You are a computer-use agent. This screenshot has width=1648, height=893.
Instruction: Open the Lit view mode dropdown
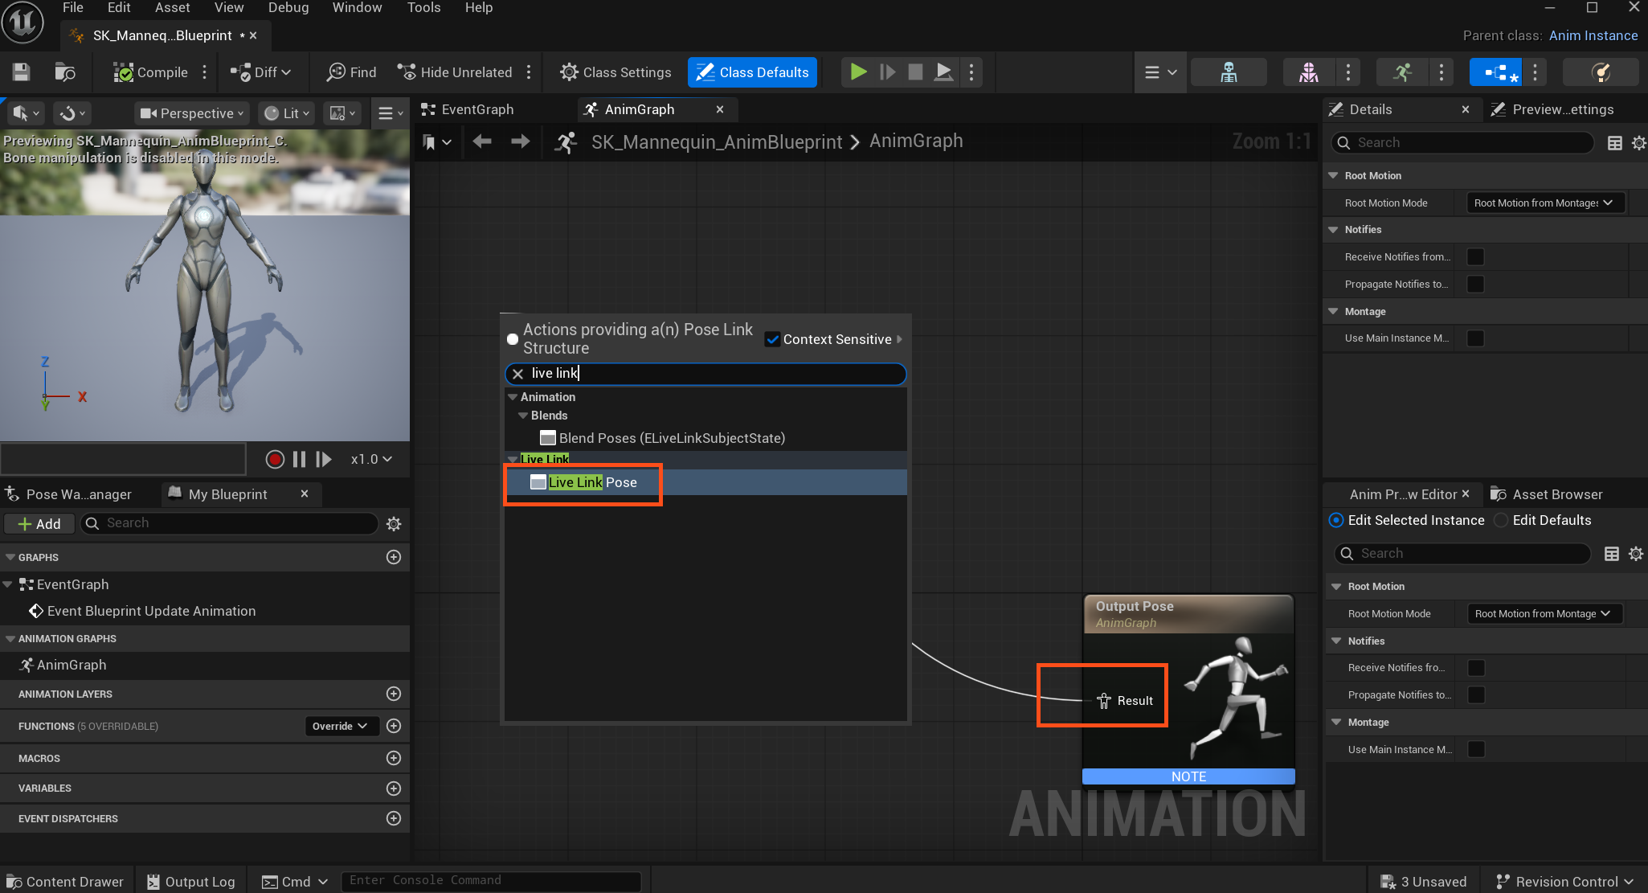coord(288,113)
